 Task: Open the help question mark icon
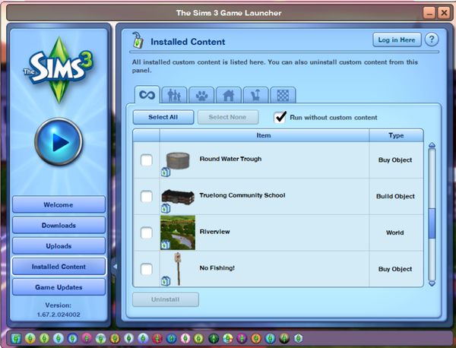tap(431, 40)
